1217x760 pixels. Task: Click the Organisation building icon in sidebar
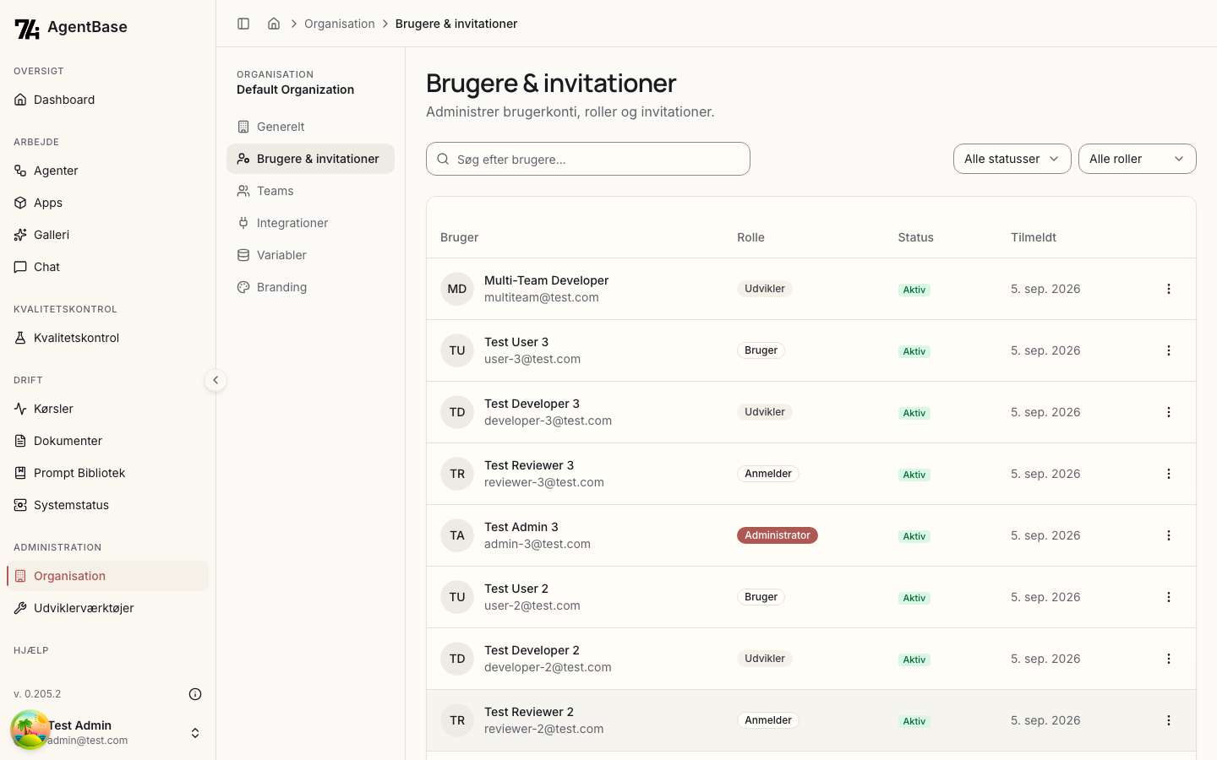(x=20, y=576)
